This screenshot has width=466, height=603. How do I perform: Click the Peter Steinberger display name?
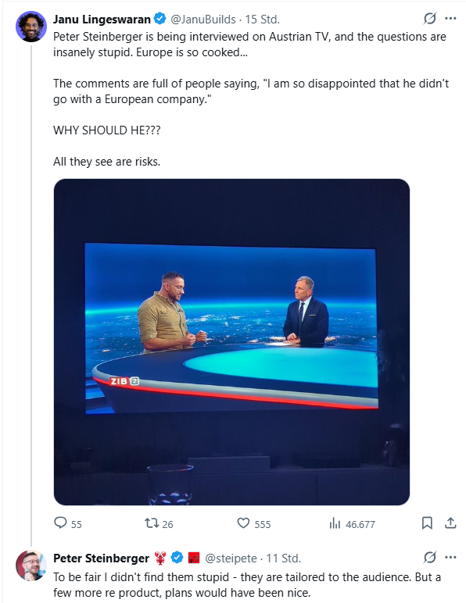[101, 558]
